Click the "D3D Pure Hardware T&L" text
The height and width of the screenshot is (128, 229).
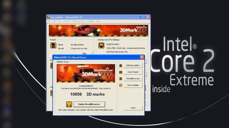(117, 52)
